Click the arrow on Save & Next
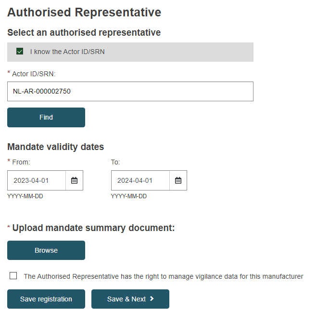The height and width of the screenshot is (313, 317). [x=152, y=299]
